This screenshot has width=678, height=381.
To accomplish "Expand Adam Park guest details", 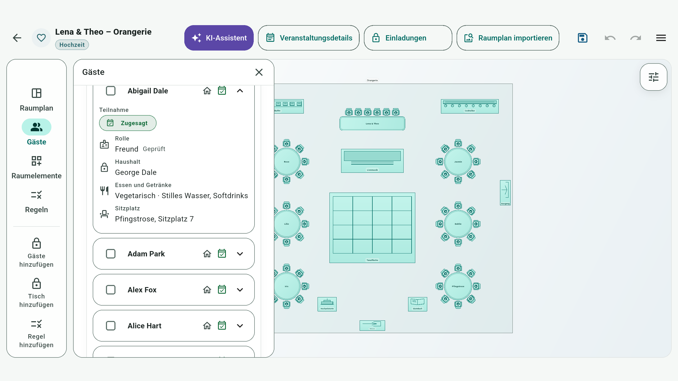I will (240, 254).
